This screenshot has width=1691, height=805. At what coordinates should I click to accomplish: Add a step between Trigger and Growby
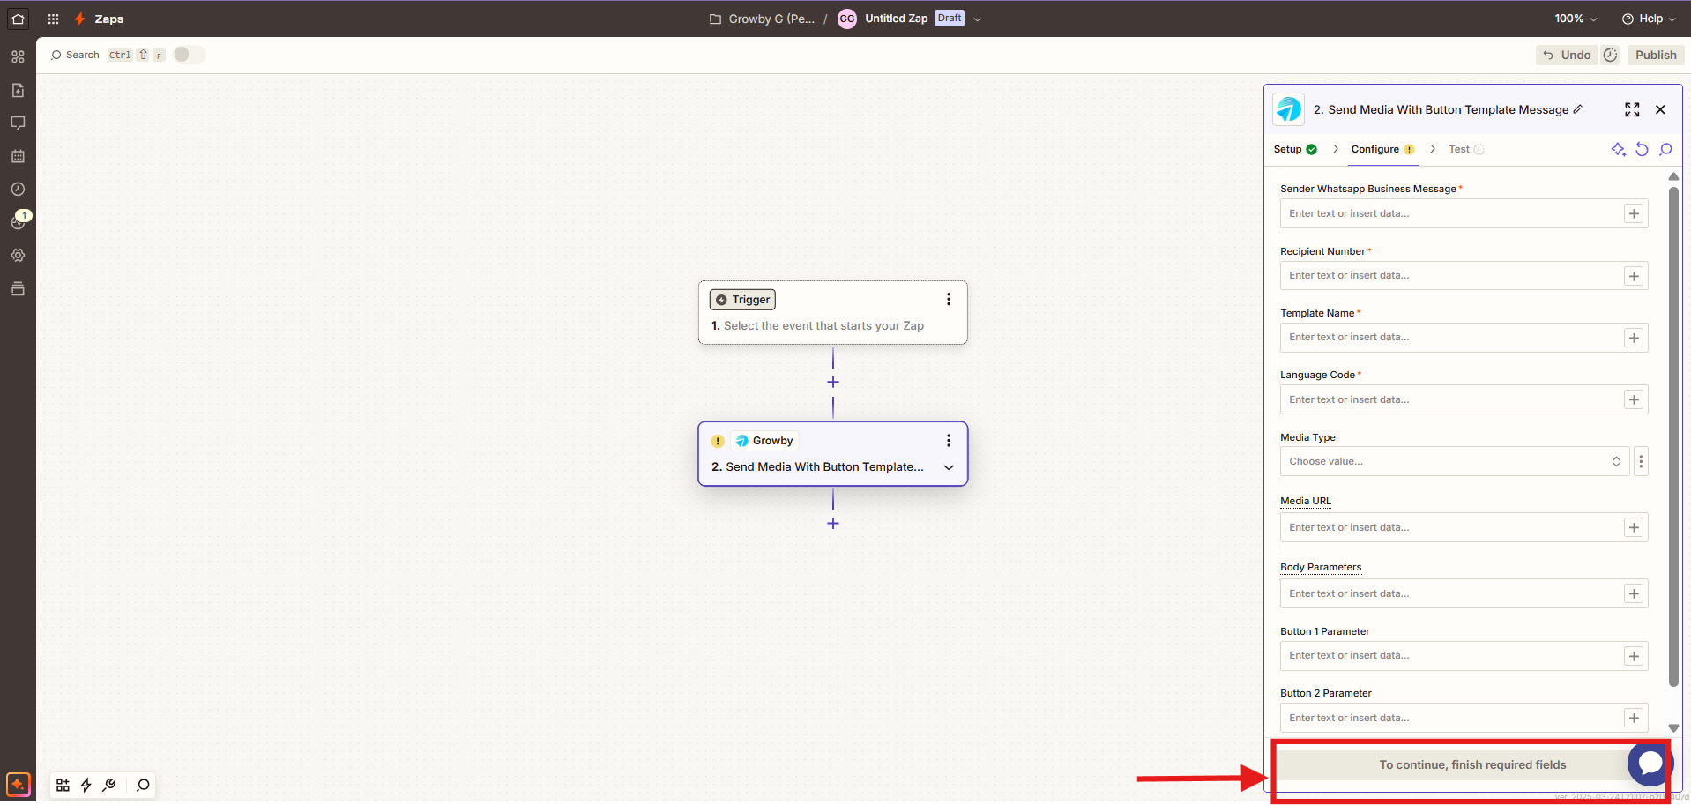(833, 382)
